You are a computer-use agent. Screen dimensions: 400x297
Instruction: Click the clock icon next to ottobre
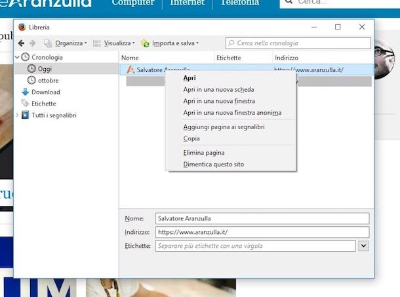pos(31,80)
